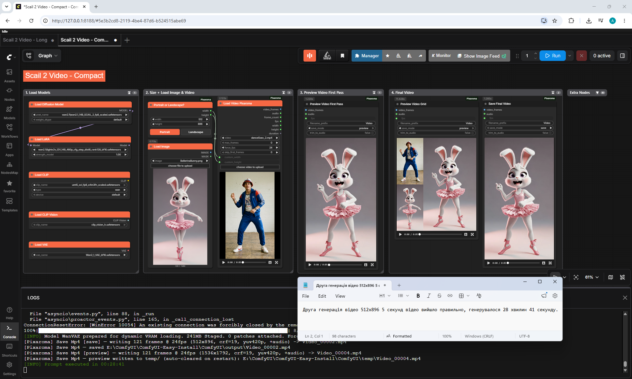Cancel the current run with red X
Viewport: 632px width, 379px height.
click(x=582, y=56)
